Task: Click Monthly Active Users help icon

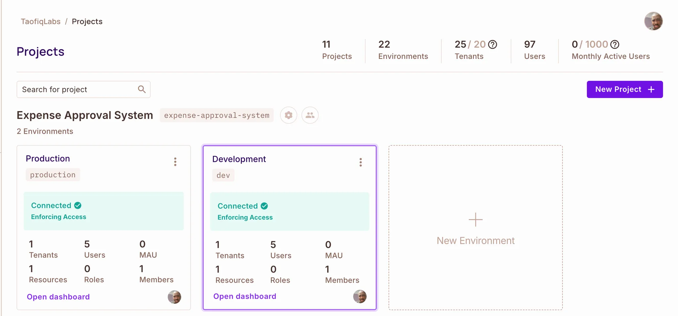Action: [x=615, y=44]
